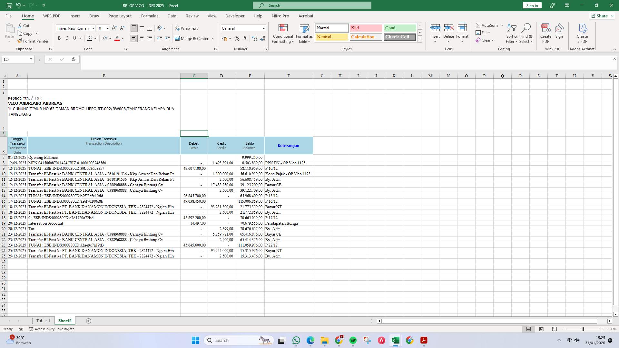Expand the Fill Color dropdown arrow
Screen dimensions: 619x348
click(x=110, y=38)
